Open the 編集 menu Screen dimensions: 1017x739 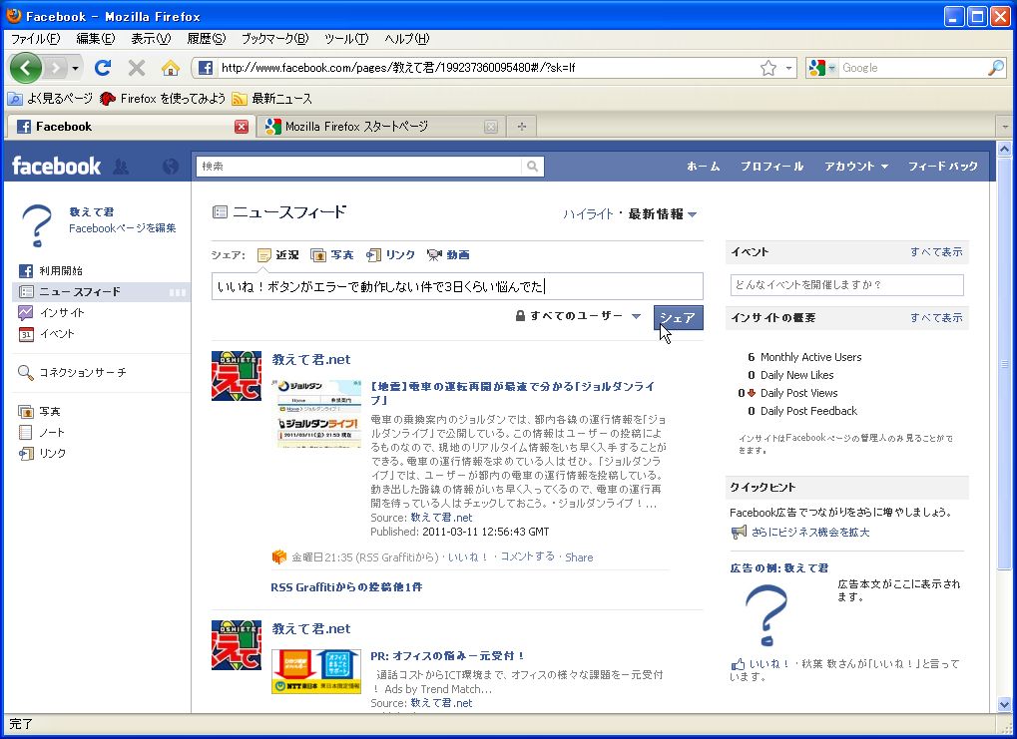96,39
